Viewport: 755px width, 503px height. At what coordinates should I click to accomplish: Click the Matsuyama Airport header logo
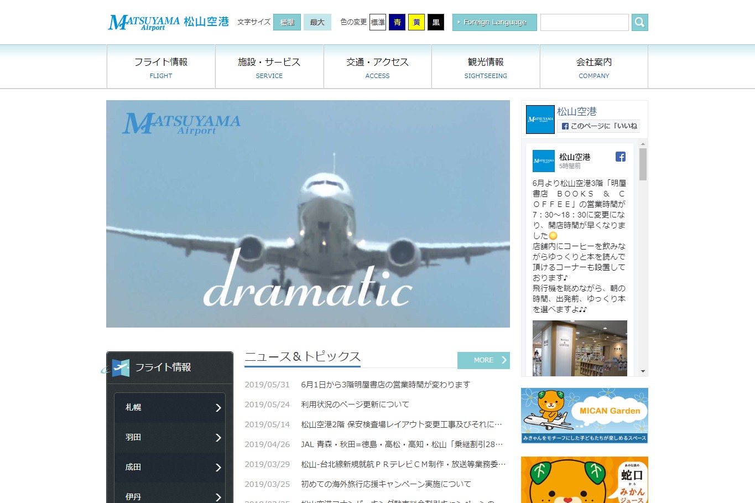tap(168, 22)
